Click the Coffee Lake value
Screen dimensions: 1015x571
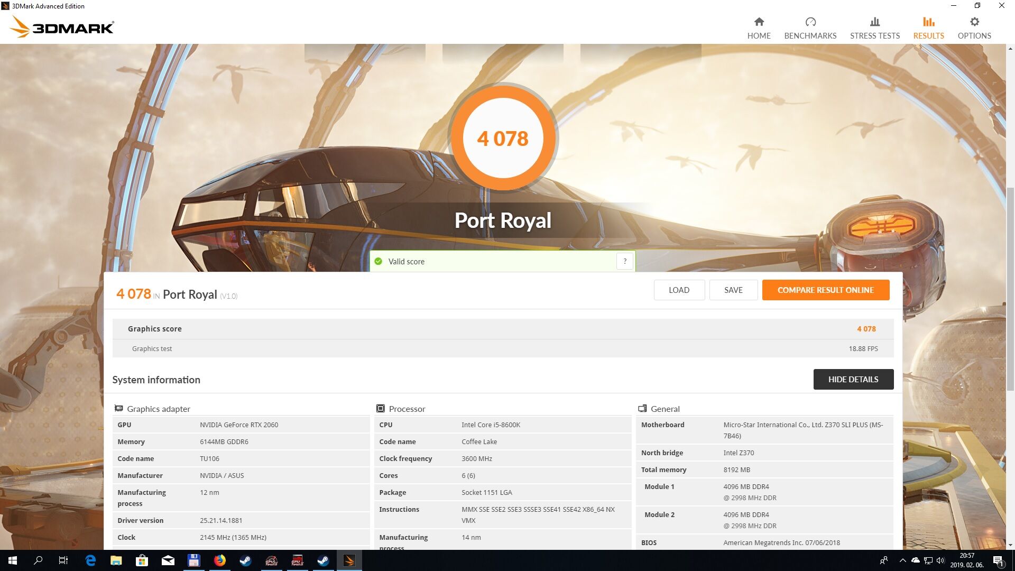479,441
